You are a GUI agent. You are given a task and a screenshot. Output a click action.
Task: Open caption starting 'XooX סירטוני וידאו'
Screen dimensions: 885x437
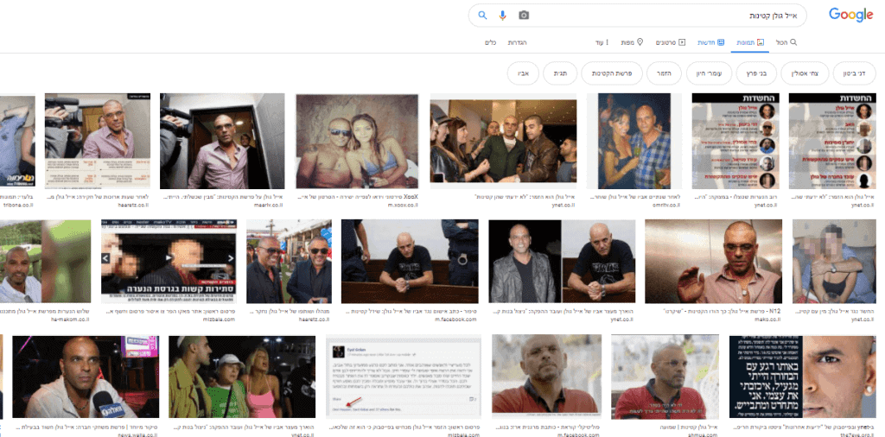point(357,197)
